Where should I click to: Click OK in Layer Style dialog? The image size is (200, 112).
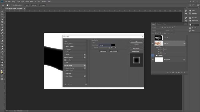(x=136, y=41)
